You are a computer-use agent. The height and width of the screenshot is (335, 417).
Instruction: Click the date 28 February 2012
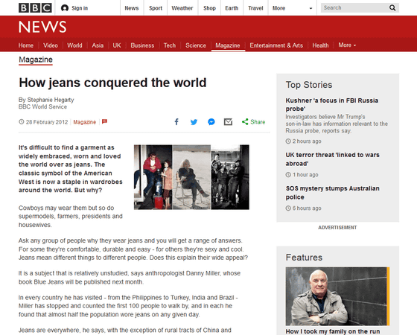pos(47,122)
